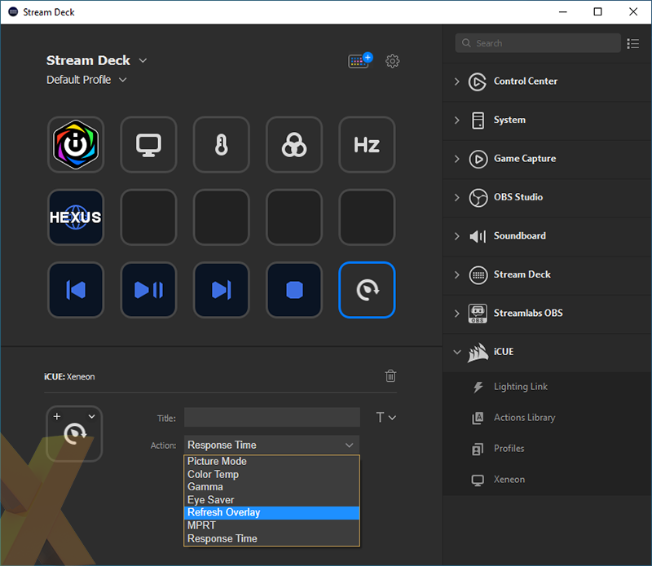652x566 pixels.
Task: Choose Response Time in the open list
Action: [x=271, y=538]
